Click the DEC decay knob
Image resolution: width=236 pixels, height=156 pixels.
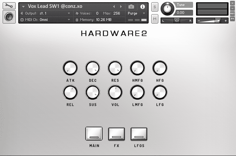pos(93,68)
